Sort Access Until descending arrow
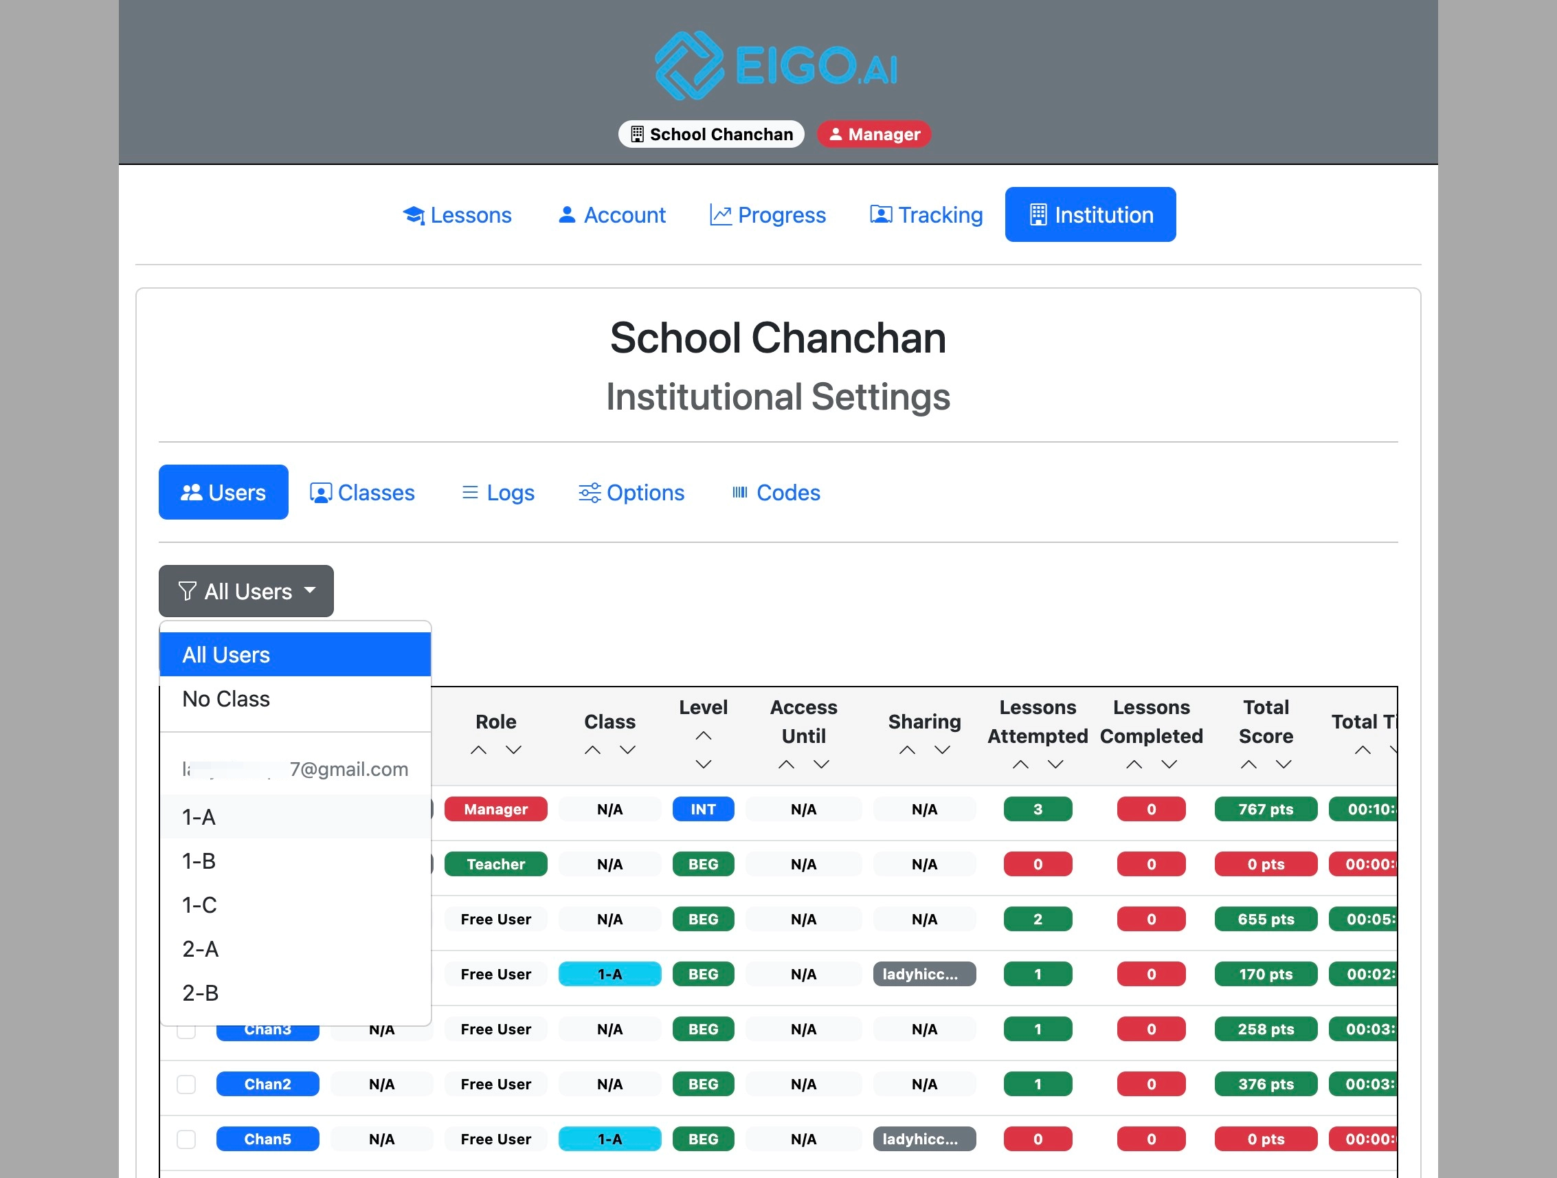 (821, 764)
